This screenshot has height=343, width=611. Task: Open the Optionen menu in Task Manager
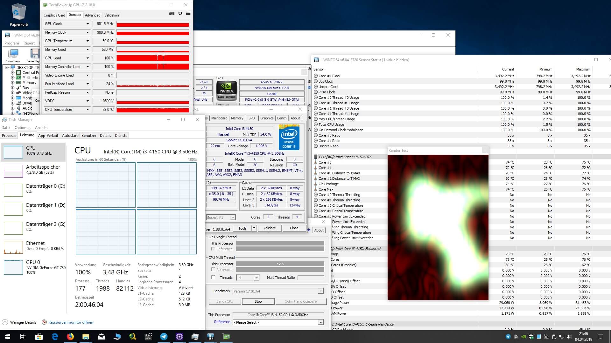click(23, 128)
